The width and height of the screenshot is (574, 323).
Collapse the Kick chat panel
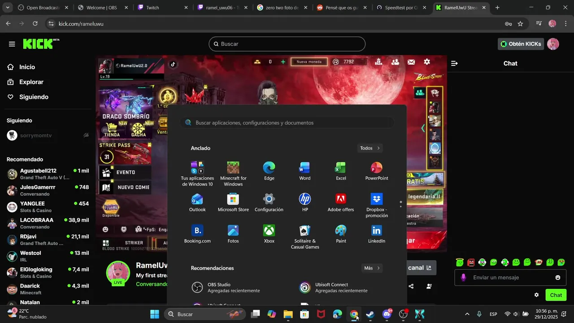coord(454,63)
